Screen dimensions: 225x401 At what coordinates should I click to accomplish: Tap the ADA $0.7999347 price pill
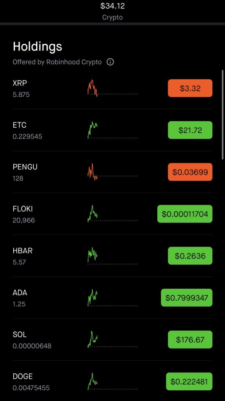tap(187, 298)
